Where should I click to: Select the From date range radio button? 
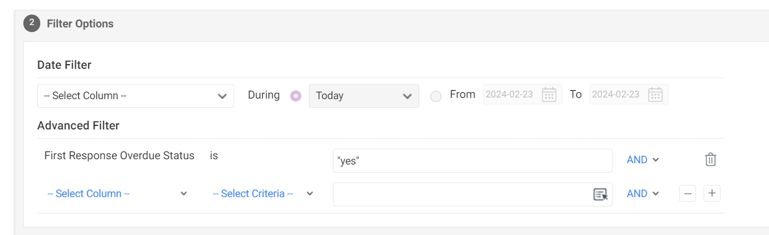coord(436,96)
